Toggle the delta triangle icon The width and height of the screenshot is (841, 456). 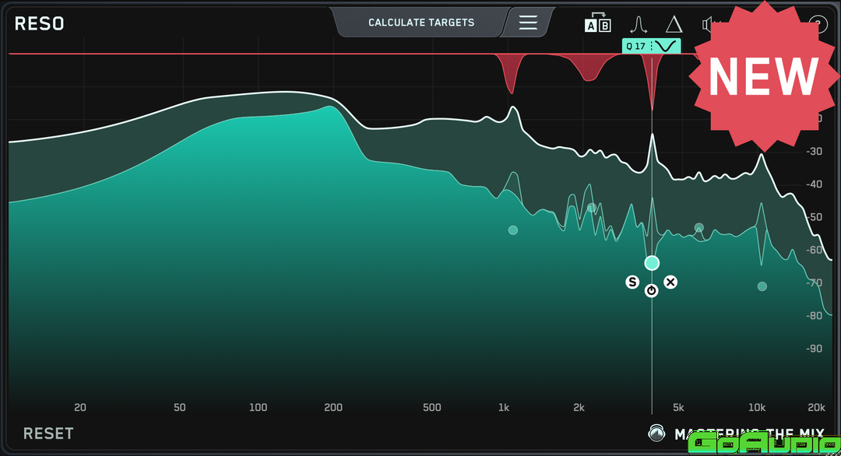coord(674,24)
